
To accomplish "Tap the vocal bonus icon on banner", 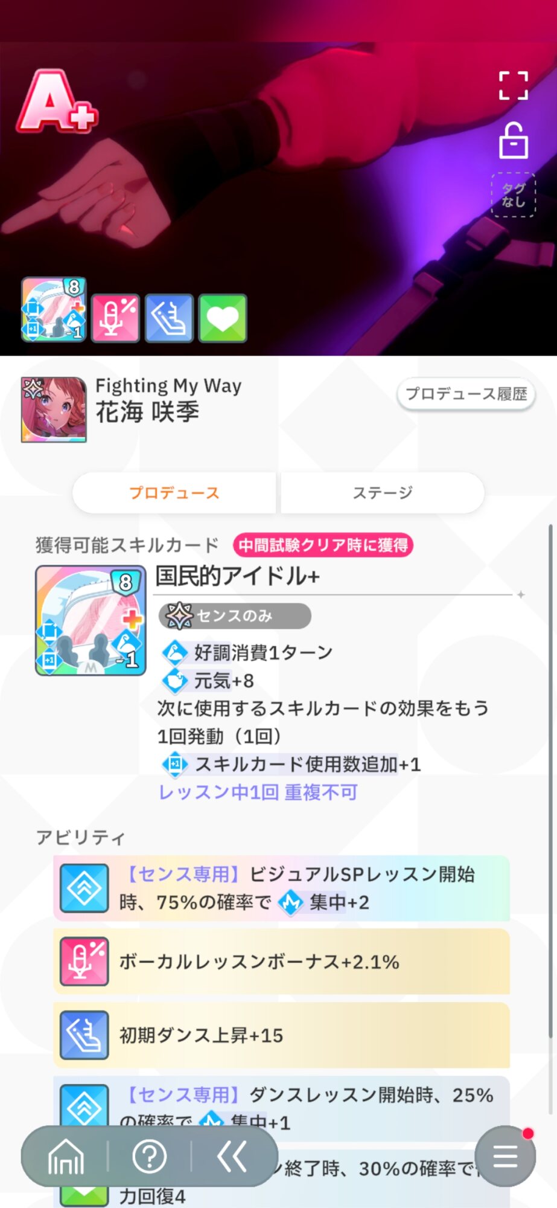I will click(115, 318).
